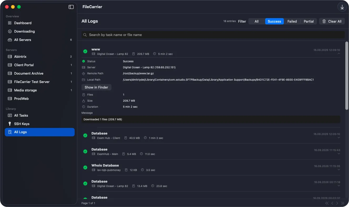349x207 pixels.
Task: Select ProdWeb server
Action: pyautogui.click(x=40, y=99)
